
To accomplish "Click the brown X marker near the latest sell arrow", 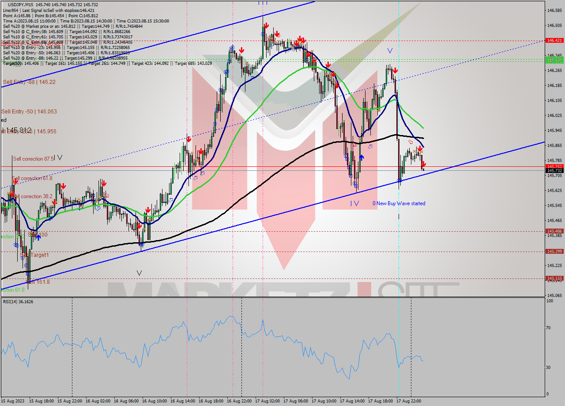I will 421,151.
